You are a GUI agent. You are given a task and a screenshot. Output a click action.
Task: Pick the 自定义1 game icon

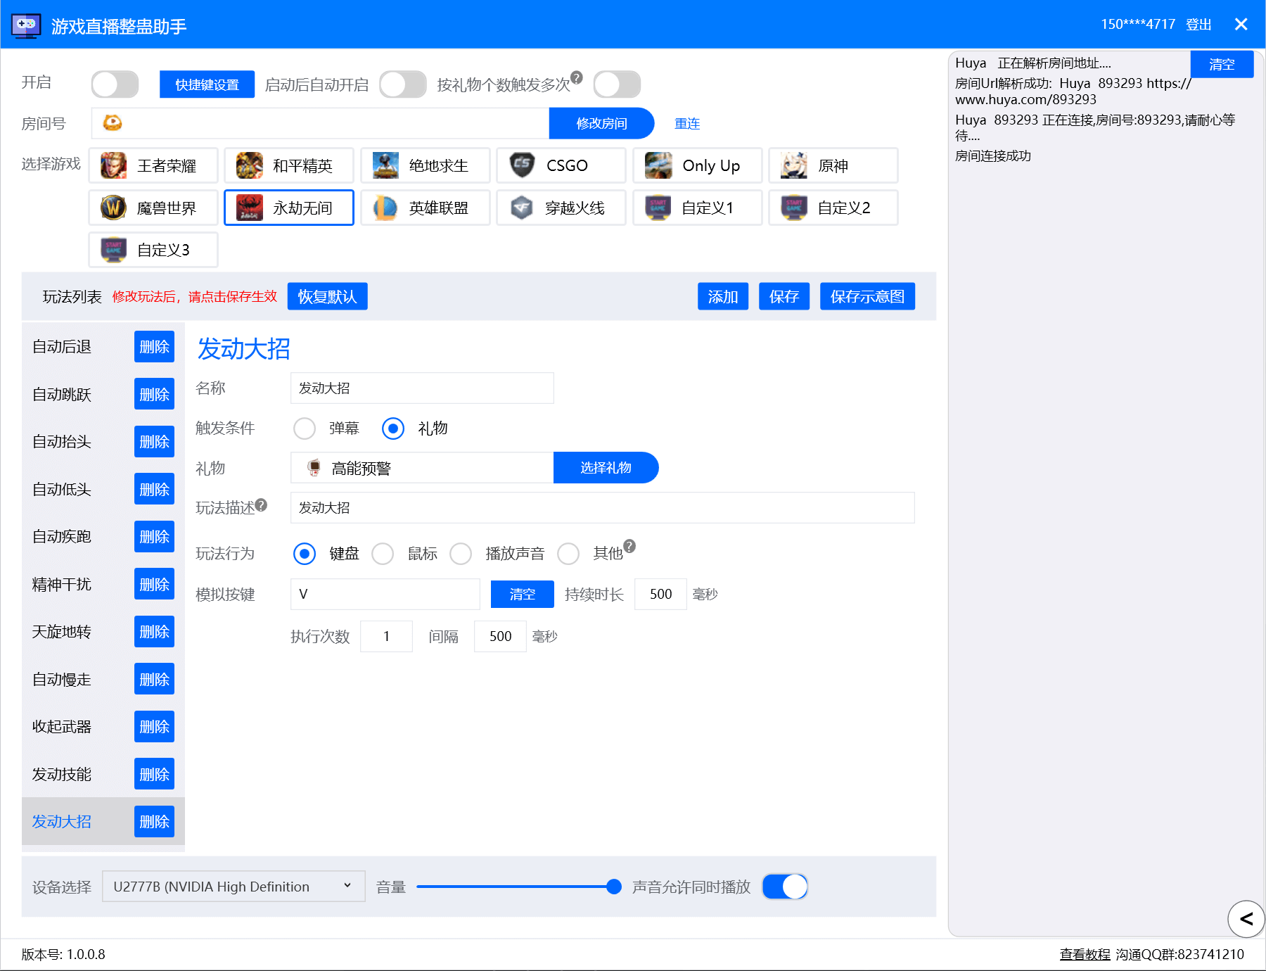tap(658, 208)
